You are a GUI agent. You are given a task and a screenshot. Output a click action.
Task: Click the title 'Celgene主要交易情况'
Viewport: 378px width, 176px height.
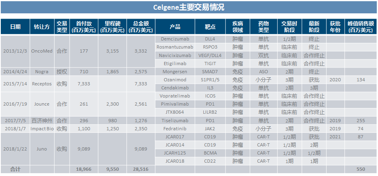point(189,7)
